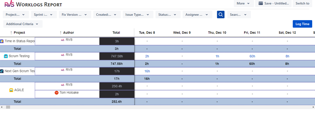The image size is (315, 118).
Task: Click the bold 60h total on Fri, Dec 11
Action: 252,64
